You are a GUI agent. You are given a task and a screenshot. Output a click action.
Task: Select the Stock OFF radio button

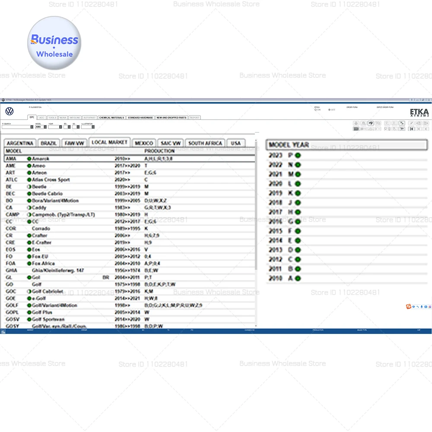click(329, 110)
